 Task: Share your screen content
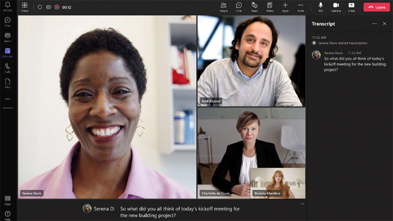351,7
